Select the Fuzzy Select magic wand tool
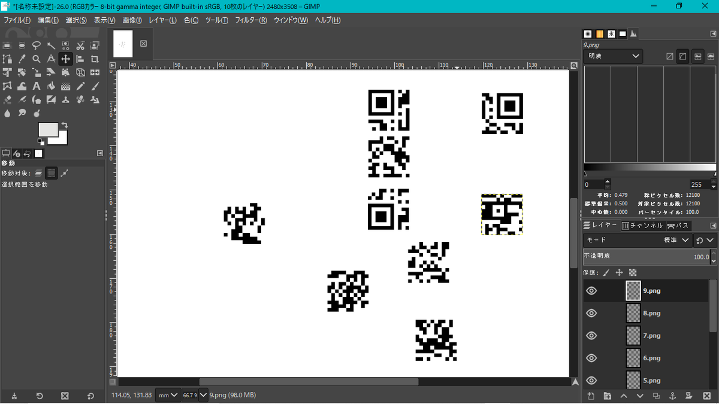 pyautogui.click(x=51, y=45)
